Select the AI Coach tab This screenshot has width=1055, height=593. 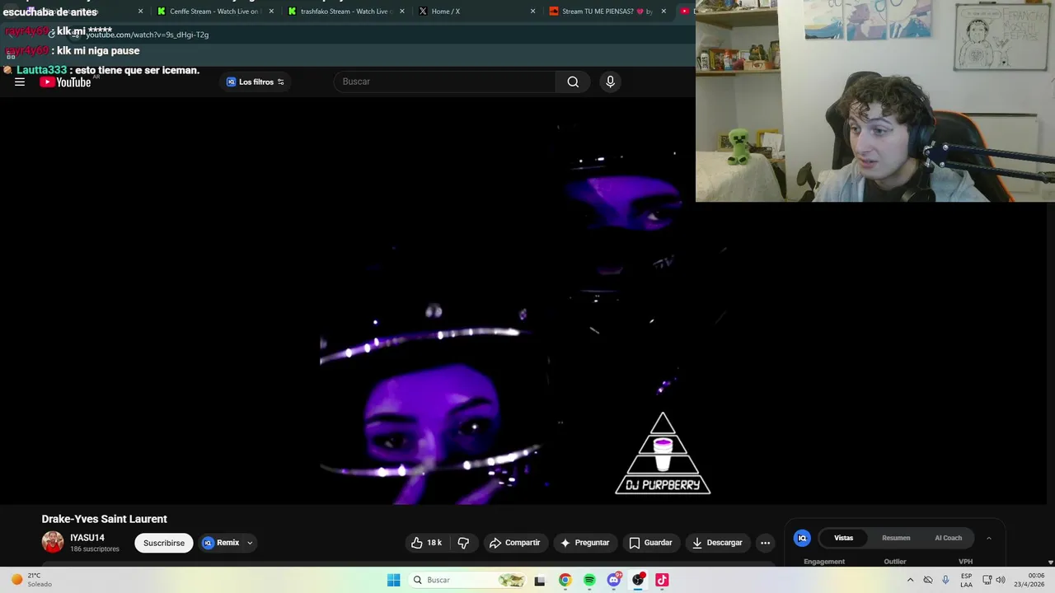(948, 538)
